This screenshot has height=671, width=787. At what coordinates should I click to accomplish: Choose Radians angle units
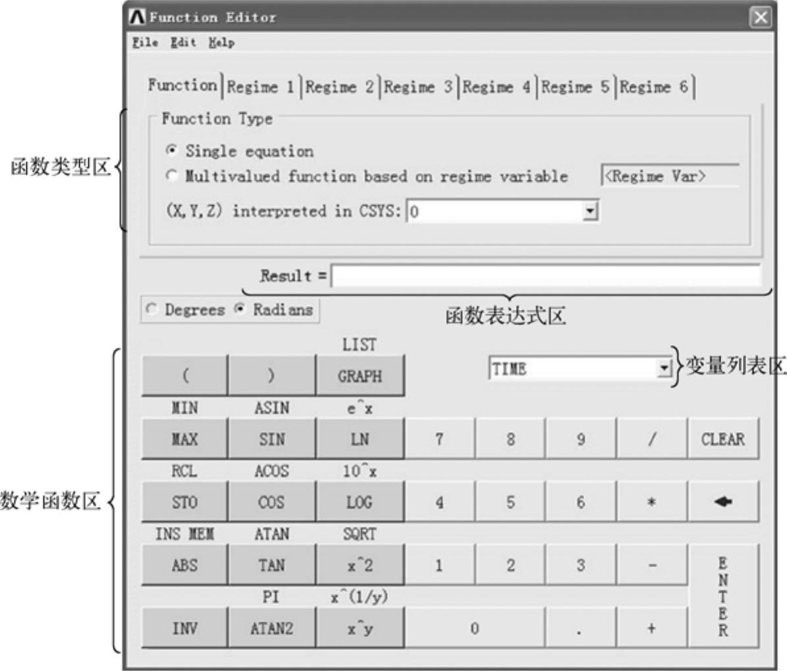point(240,309)
